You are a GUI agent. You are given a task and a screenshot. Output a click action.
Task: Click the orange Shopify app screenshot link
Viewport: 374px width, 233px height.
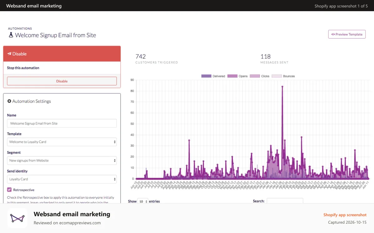pos(345,215)
